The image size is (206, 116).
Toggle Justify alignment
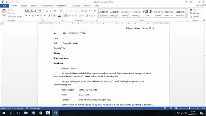(x=76, y=16)
